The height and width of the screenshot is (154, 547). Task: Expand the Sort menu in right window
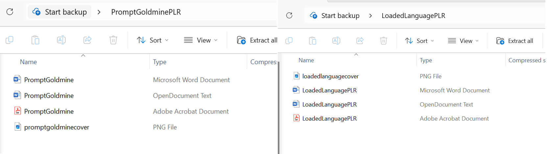point(419,41)
